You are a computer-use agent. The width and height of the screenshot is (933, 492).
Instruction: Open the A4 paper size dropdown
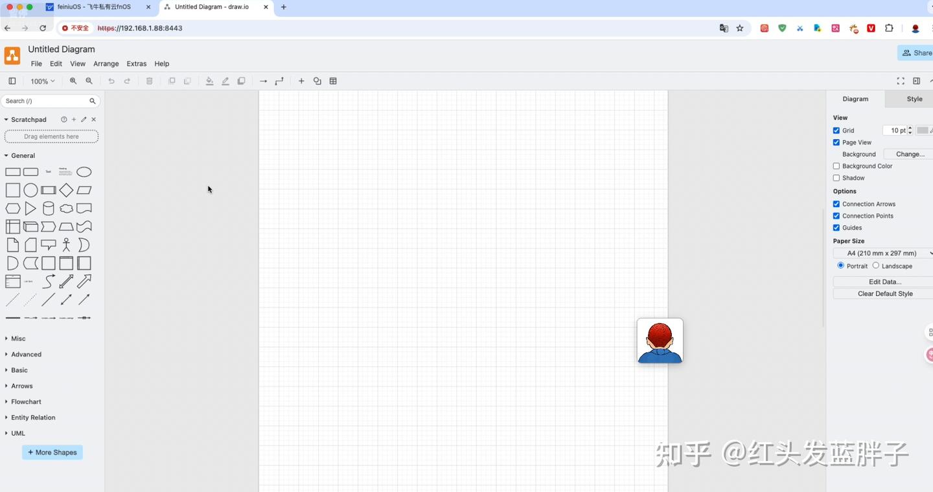coord(883,253)
